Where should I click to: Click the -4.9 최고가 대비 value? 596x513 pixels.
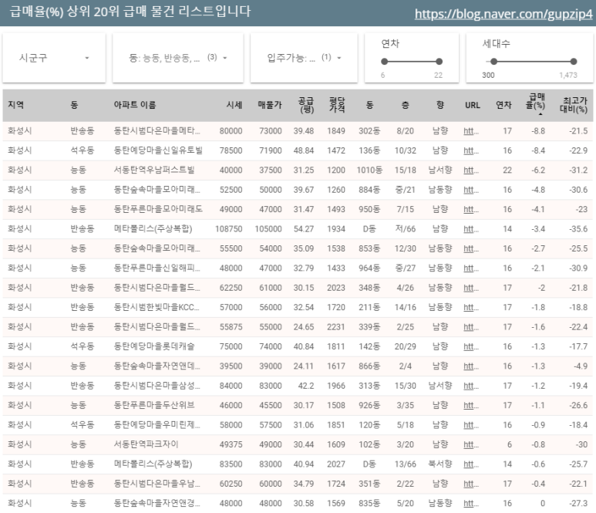tap(580, 366)
